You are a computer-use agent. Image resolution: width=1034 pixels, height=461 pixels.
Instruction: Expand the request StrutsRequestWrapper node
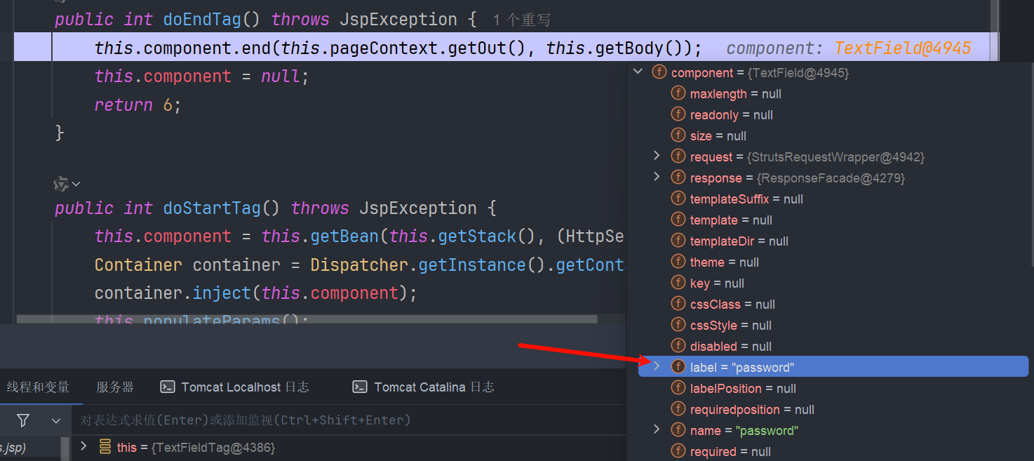(657, 156)
